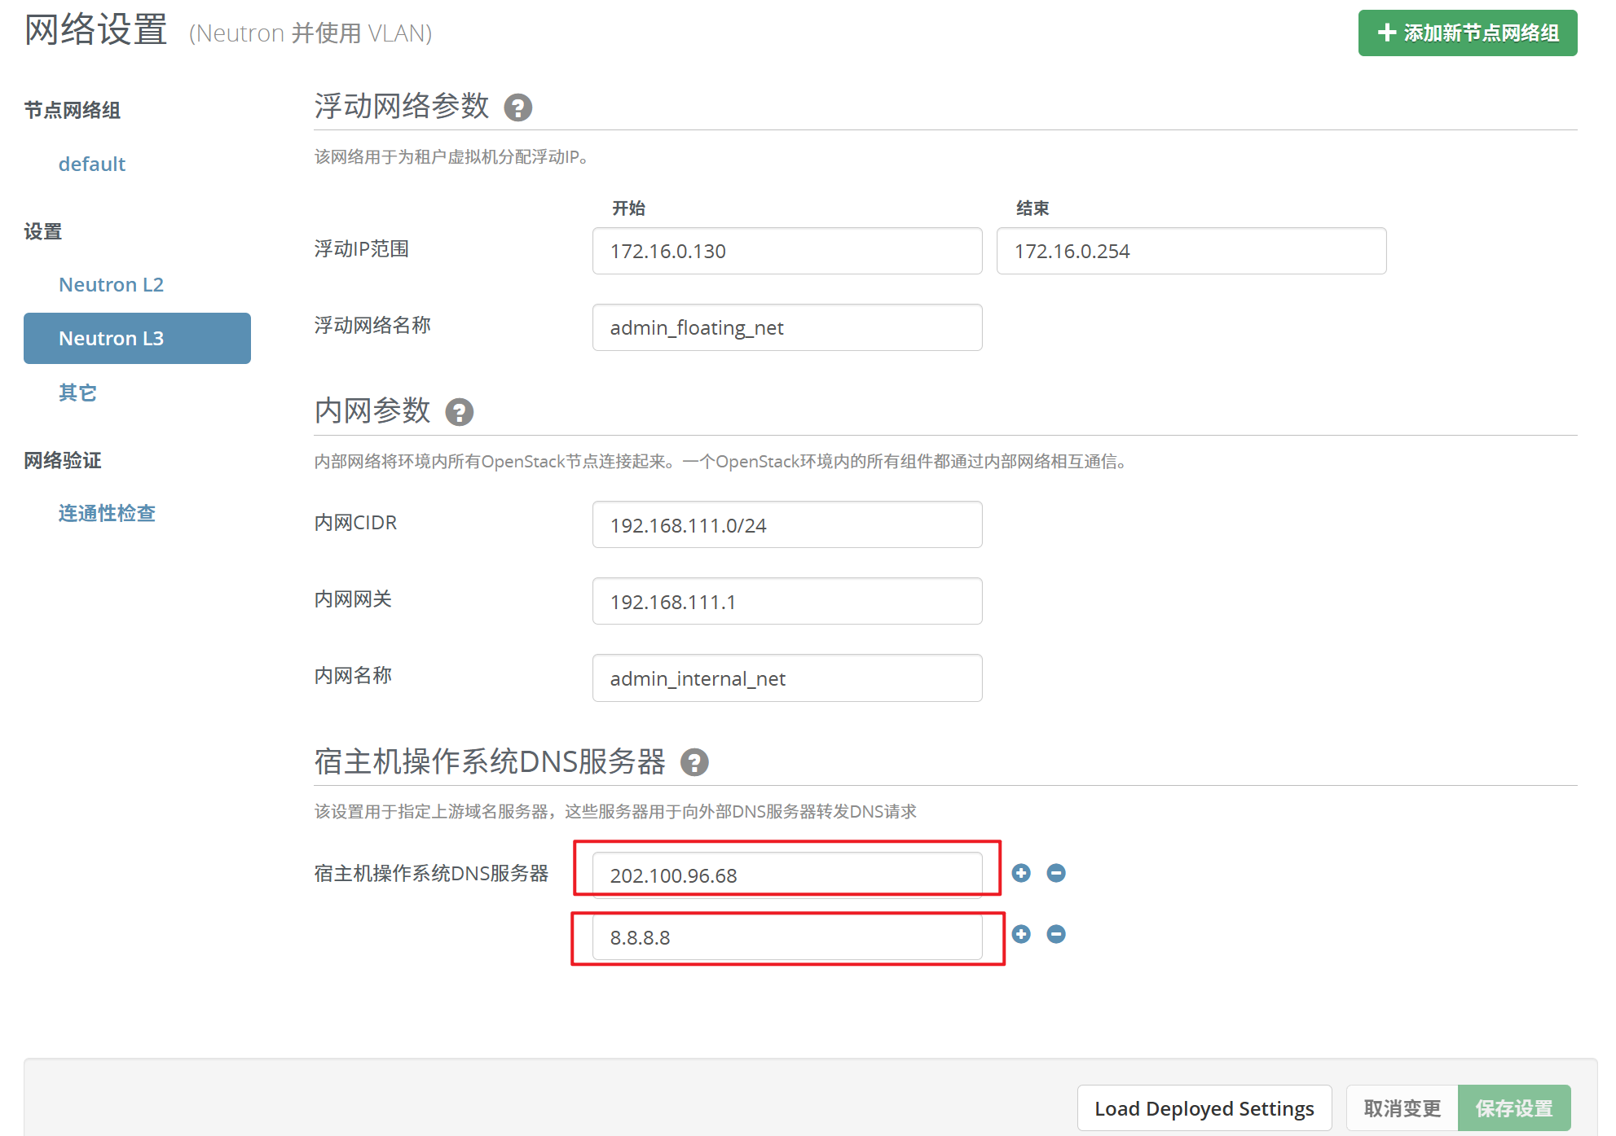Click plus icon beside 8.8.8.8 field

1021,934
